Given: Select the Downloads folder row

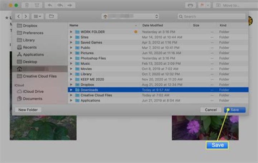Looking at the screenshot, I should pyautogui.click(x=158, y=90).
